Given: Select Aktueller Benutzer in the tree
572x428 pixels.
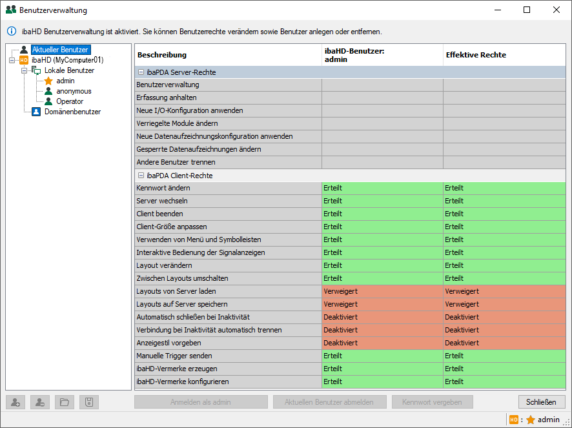Looking at the screenshot, I should 60,50.
